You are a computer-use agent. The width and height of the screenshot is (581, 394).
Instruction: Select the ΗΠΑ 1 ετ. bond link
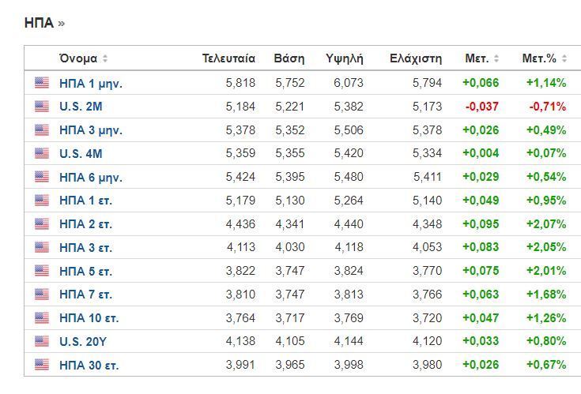coord(85,201)
